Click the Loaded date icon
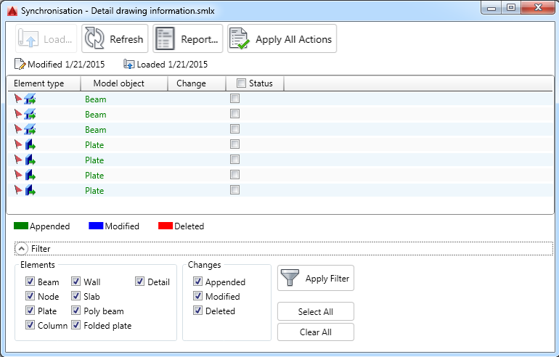Viewport: 559px width, 357px height. (128, 64)
